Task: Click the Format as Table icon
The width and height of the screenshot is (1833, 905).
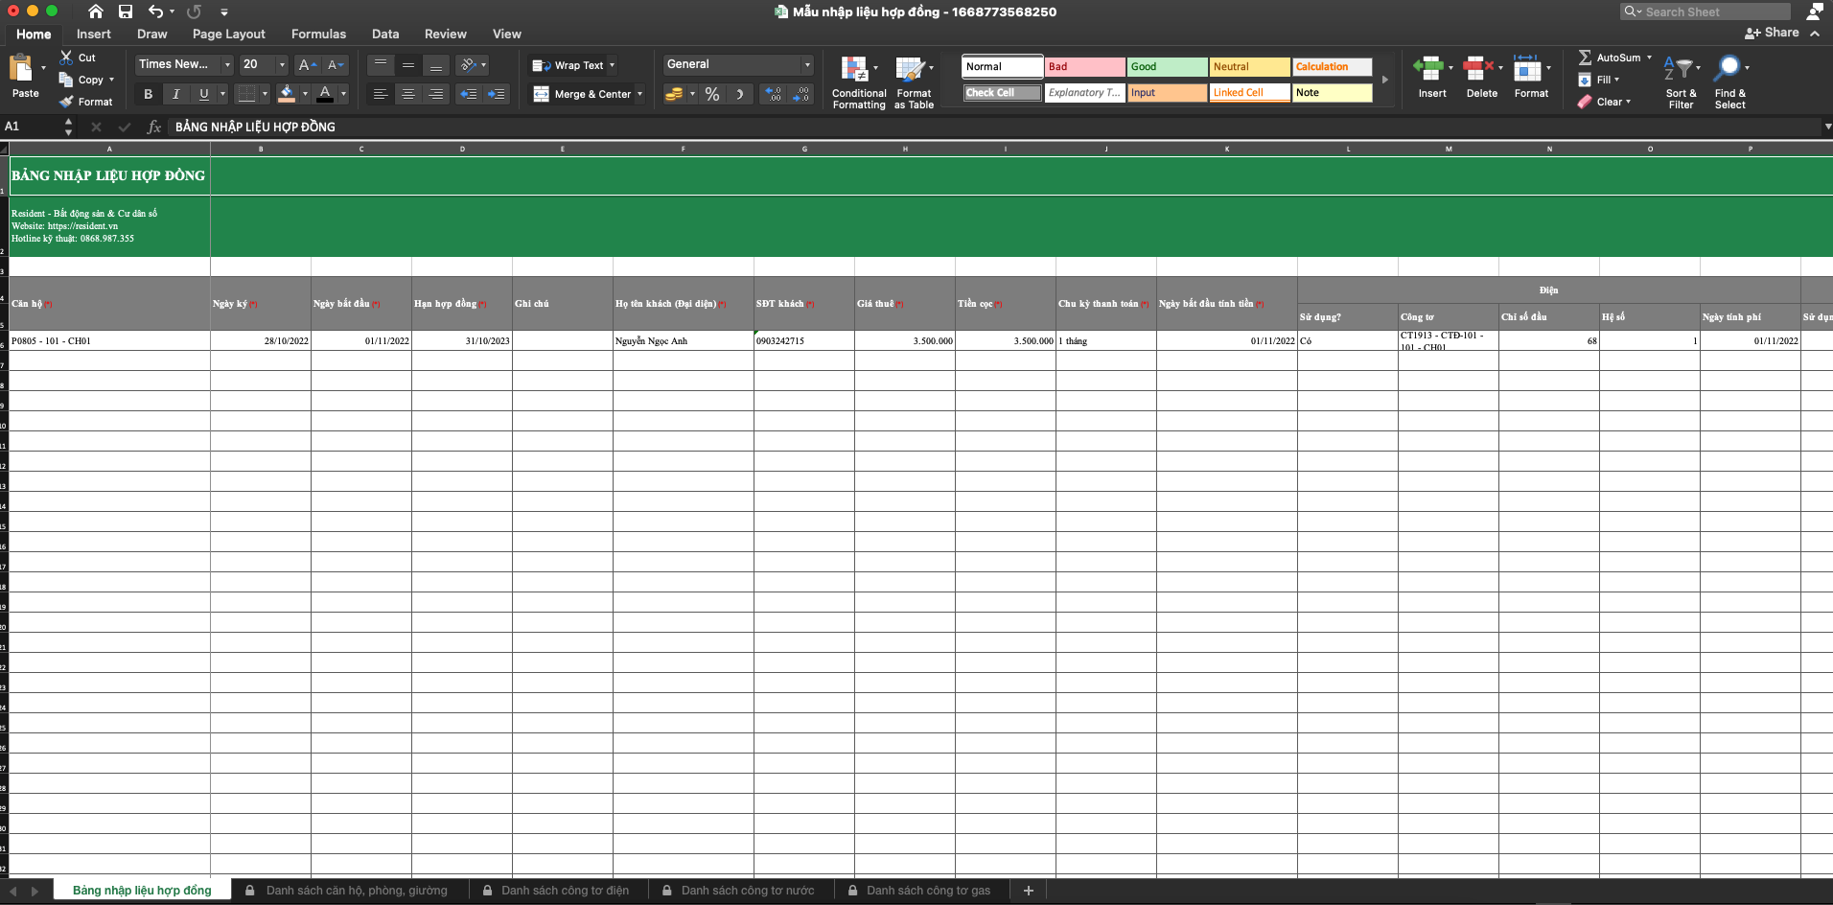Action: [x=909, y=69]
